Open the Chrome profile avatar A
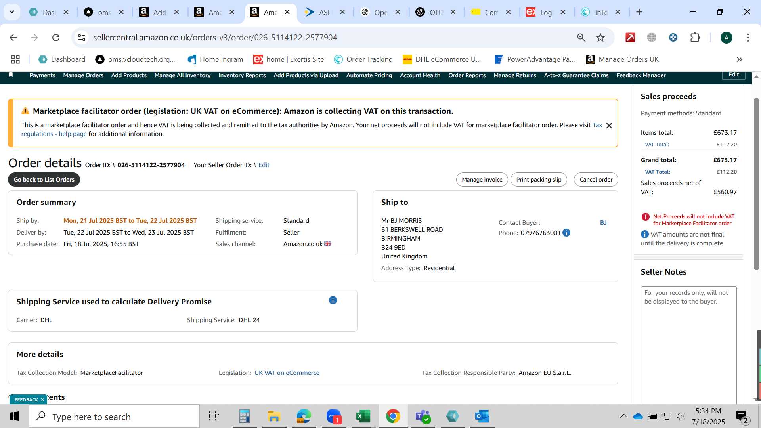Screen dimensions: 761x428 tap(726, 38)
